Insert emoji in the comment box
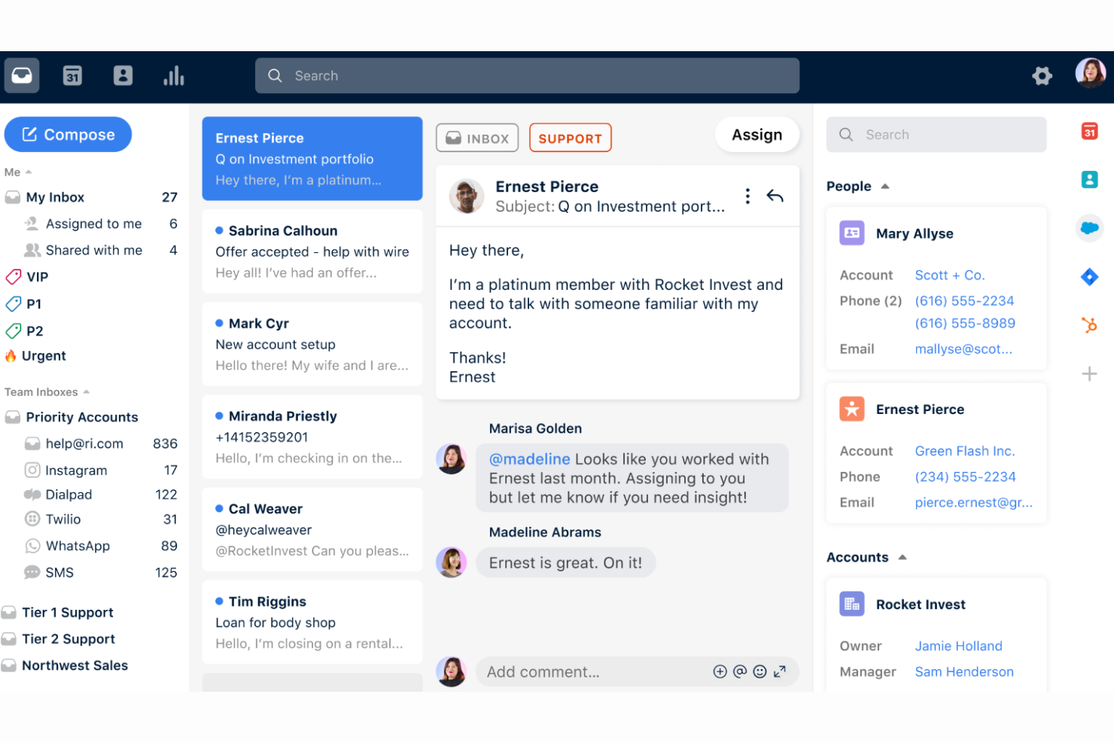1114x743 pixels. (x=759, y=671)
